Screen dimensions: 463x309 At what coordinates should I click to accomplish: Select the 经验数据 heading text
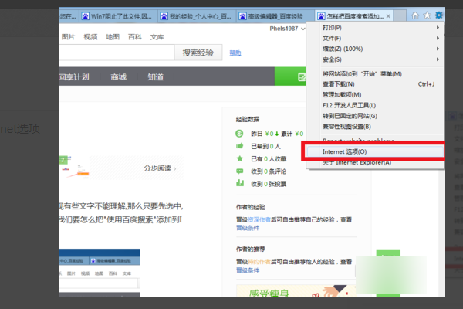click(248, 119)
